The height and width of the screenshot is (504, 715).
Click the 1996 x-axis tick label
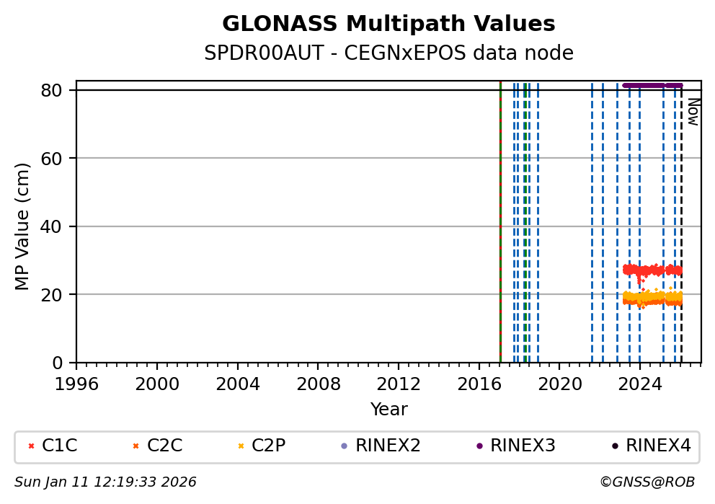tap(76, 384)
